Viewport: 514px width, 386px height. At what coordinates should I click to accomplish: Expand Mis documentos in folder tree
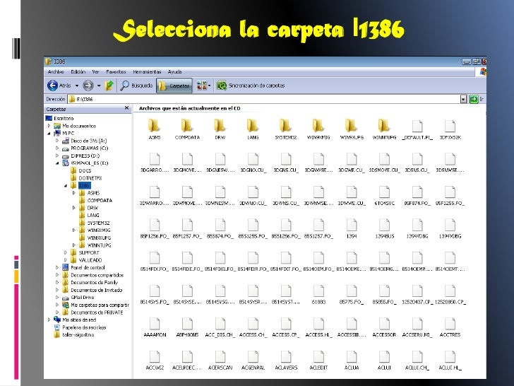tap(49, 126)
